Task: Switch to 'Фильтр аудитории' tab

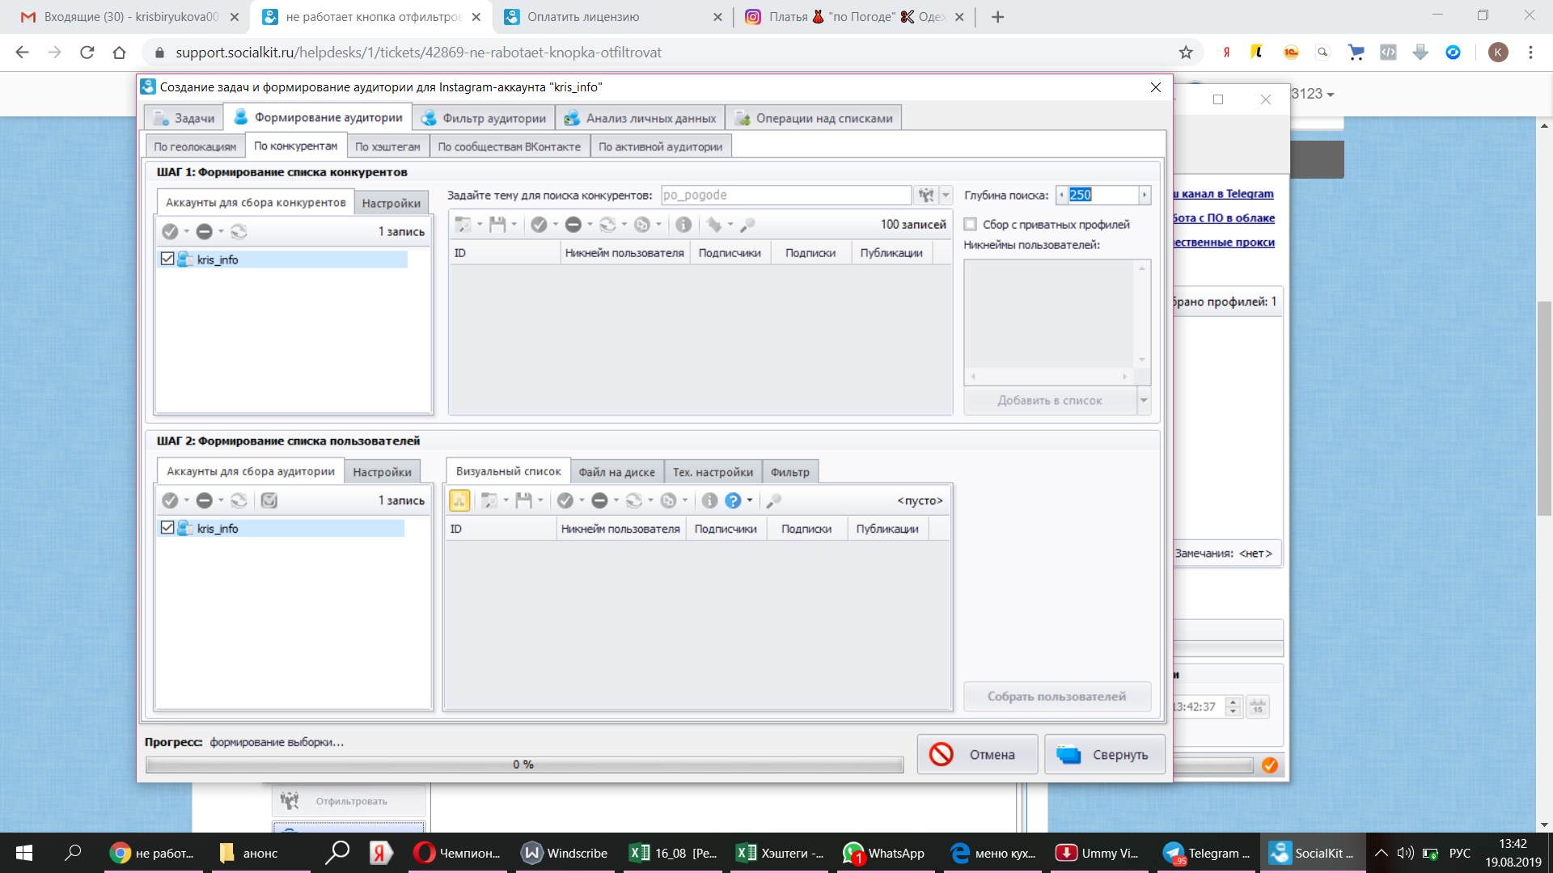Action: pyautogui.click(x=484, y=118)
